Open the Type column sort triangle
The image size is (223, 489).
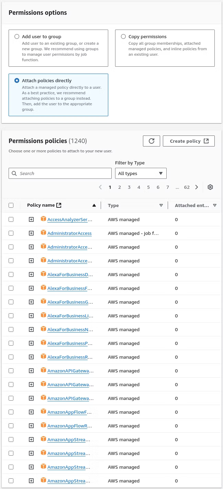point(161,205)
